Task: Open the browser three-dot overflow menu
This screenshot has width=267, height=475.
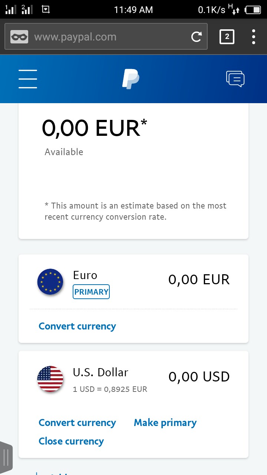Action: pyautogui.click(x=254, y=37)
